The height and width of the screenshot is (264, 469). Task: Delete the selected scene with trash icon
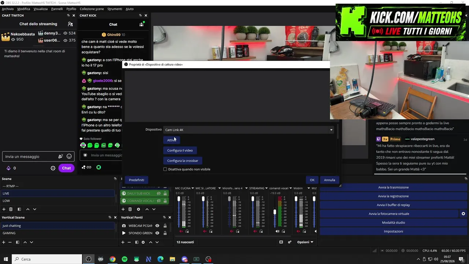tap(11, 209)
